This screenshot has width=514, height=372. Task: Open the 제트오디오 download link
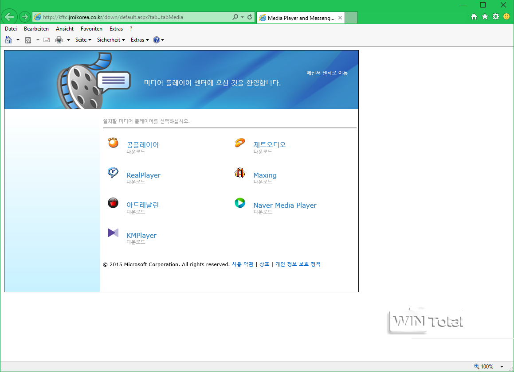[x=270, y=144]
